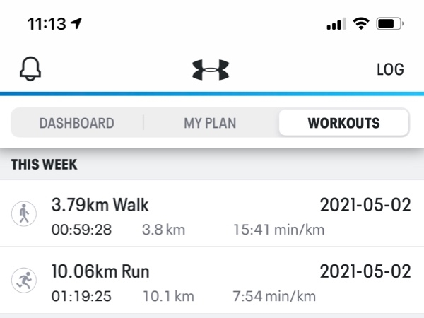Tap the 11:13 clock in status bar

click(47, 24)
